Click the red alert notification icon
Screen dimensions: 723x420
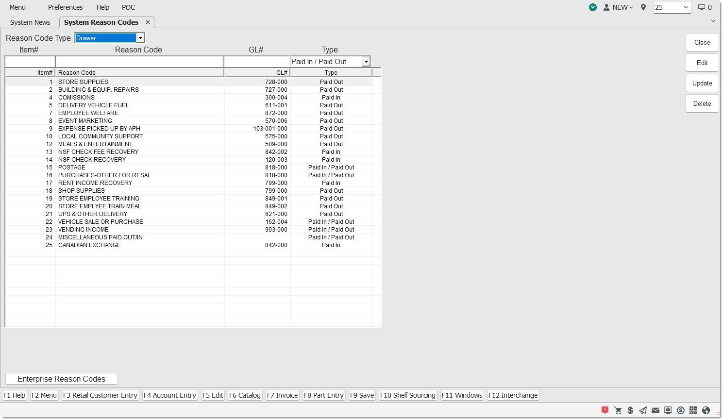tap(605, 410)
